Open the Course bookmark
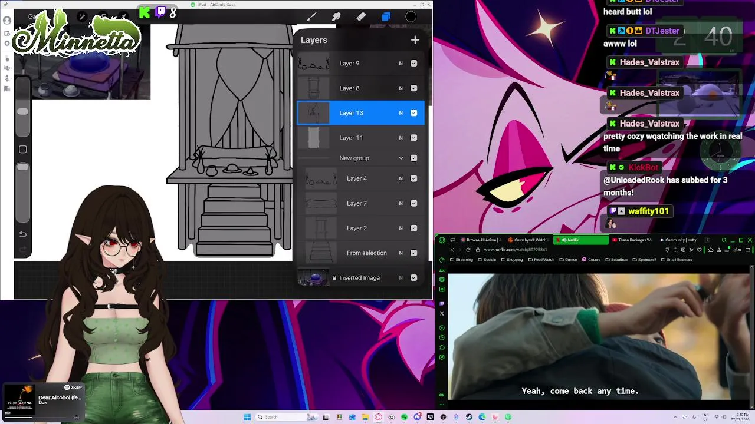 tap(591, 260)
